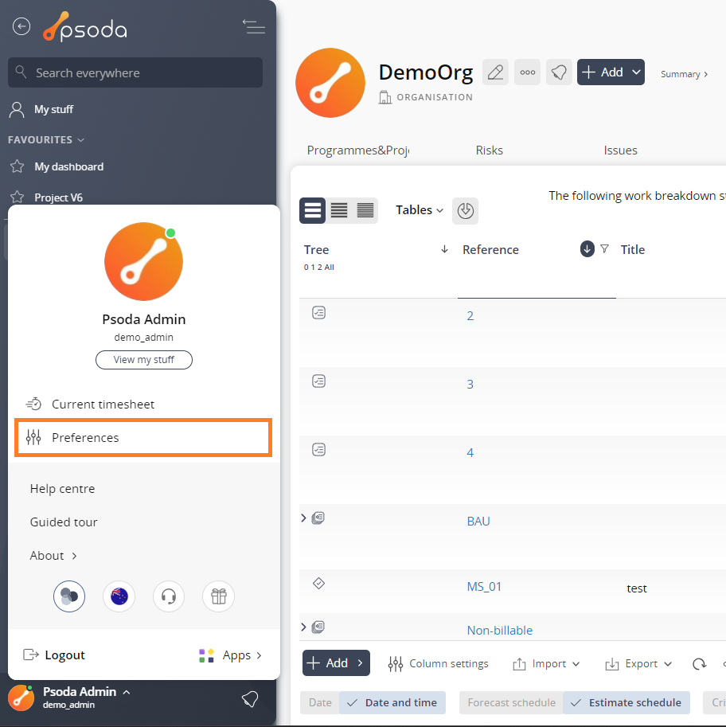The width and height of the screenshot is (726, 727).
Task: Open the BAU reference link
Action: click(478, 521)
